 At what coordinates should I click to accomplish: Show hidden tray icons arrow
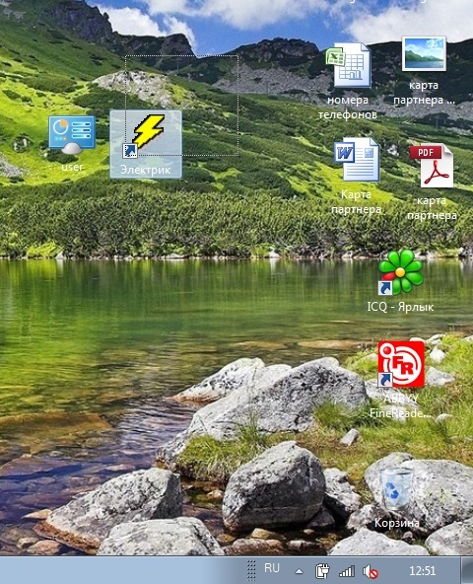(x=299, y=571)
